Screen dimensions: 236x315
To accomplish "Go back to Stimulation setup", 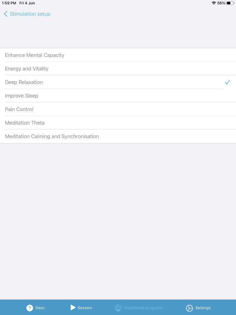I will pyautogui.click(x=30, y=14).
